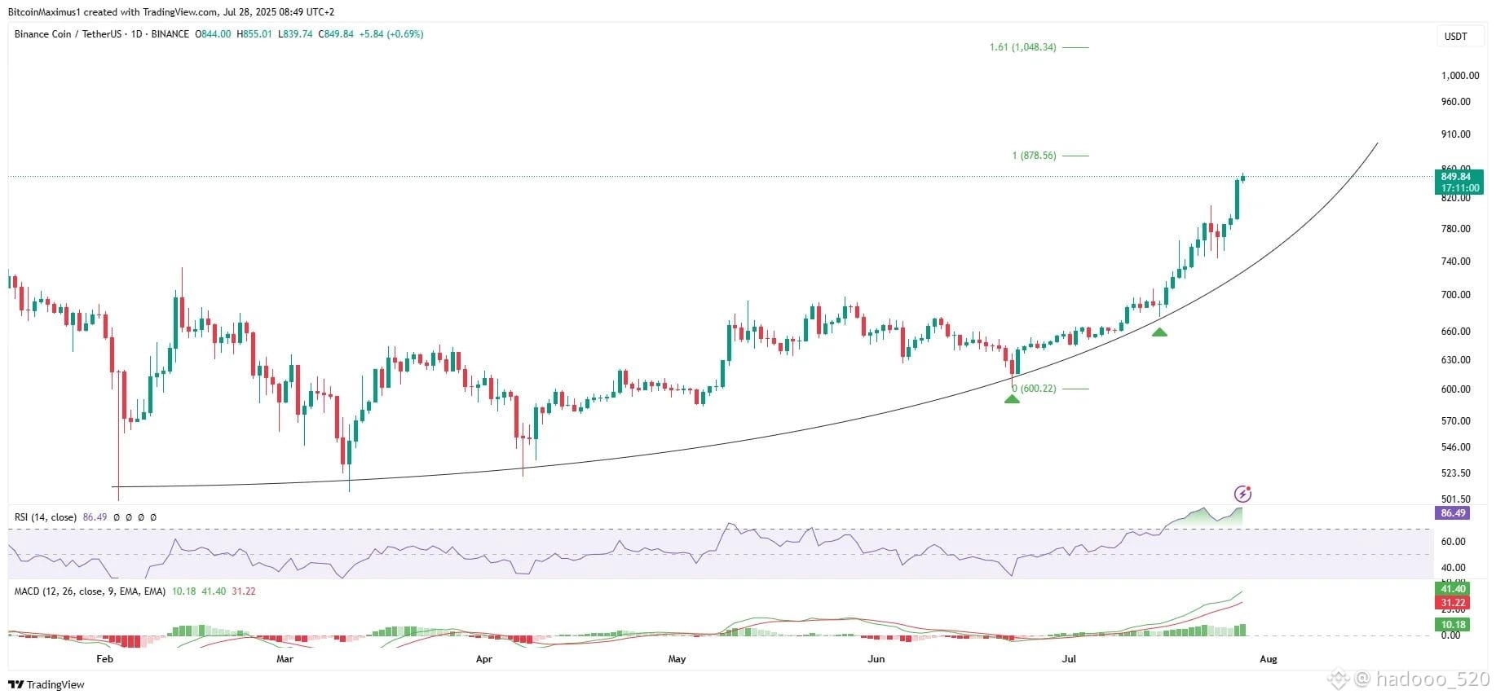
Task: Click the red 31.22 MACD axis tag
Action: tap(1454, 603)
